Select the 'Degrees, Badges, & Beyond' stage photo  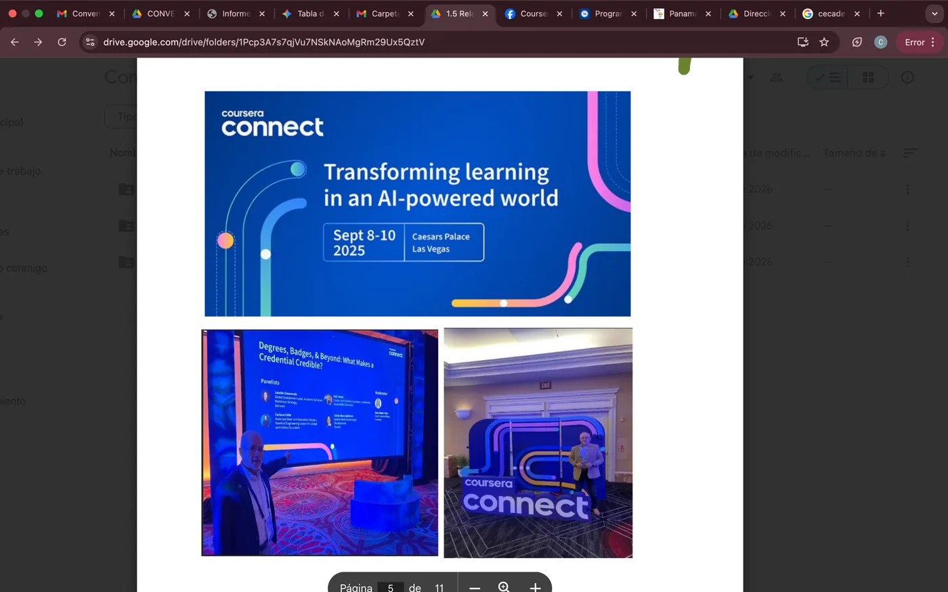tap(320, 442)
